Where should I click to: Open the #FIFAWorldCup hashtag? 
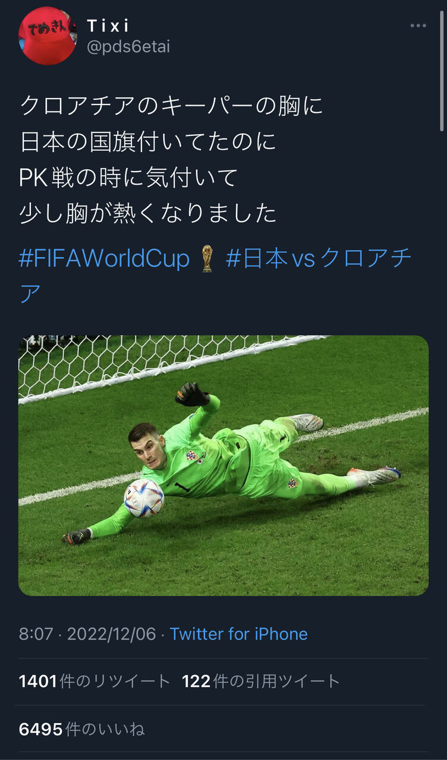tap(104, 259)
